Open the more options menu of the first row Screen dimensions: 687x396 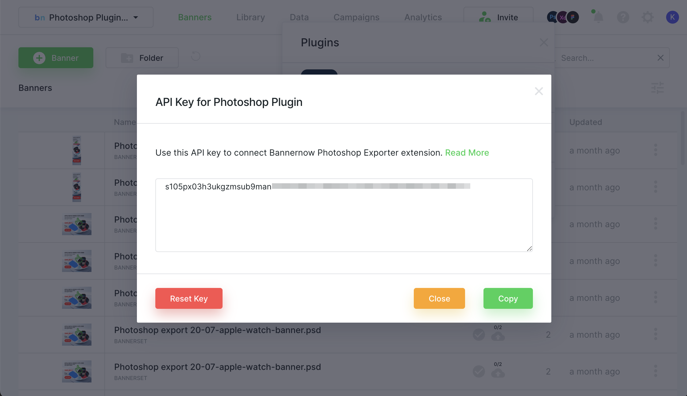[655, 150]
